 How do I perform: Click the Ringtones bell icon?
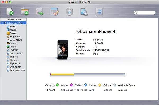(8, 36)
